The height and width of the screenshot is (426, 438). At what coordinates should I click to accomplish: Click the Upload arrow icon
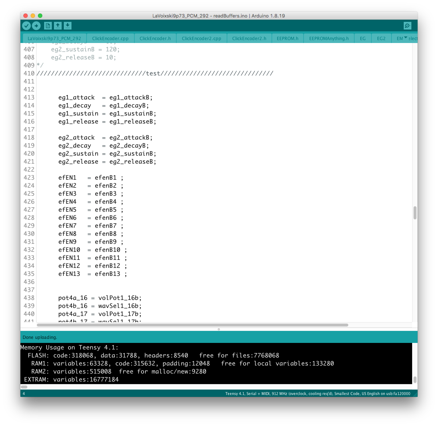pyautogui.click(x=36, y=26)
